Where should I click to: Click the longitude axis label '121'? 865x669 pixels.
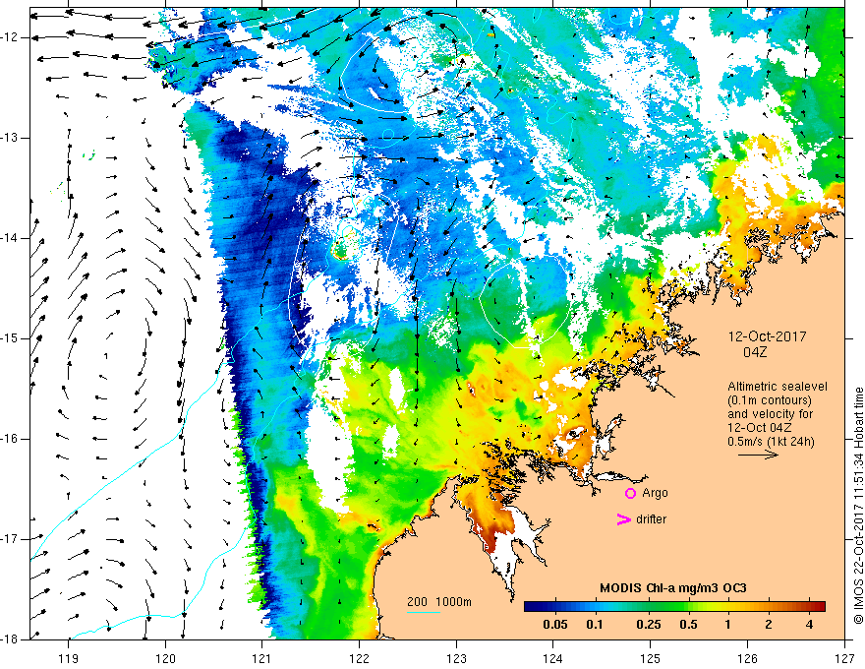pos(262,658)
